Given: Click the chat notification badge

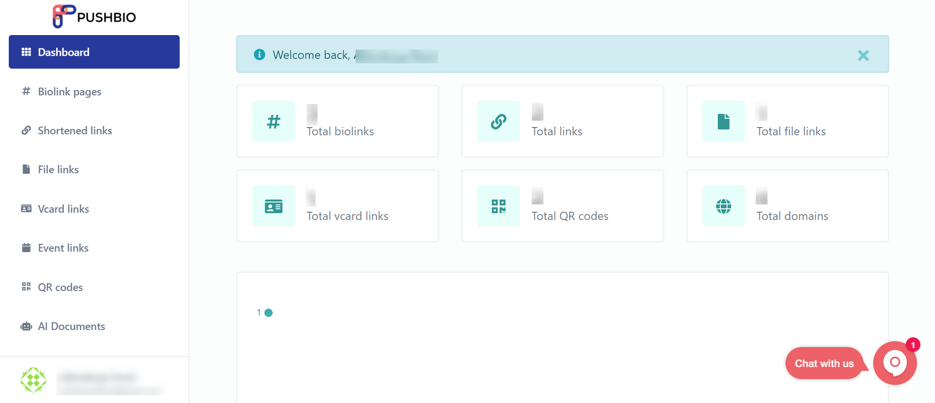Looking at the screenshot, I should coord(913,345).
